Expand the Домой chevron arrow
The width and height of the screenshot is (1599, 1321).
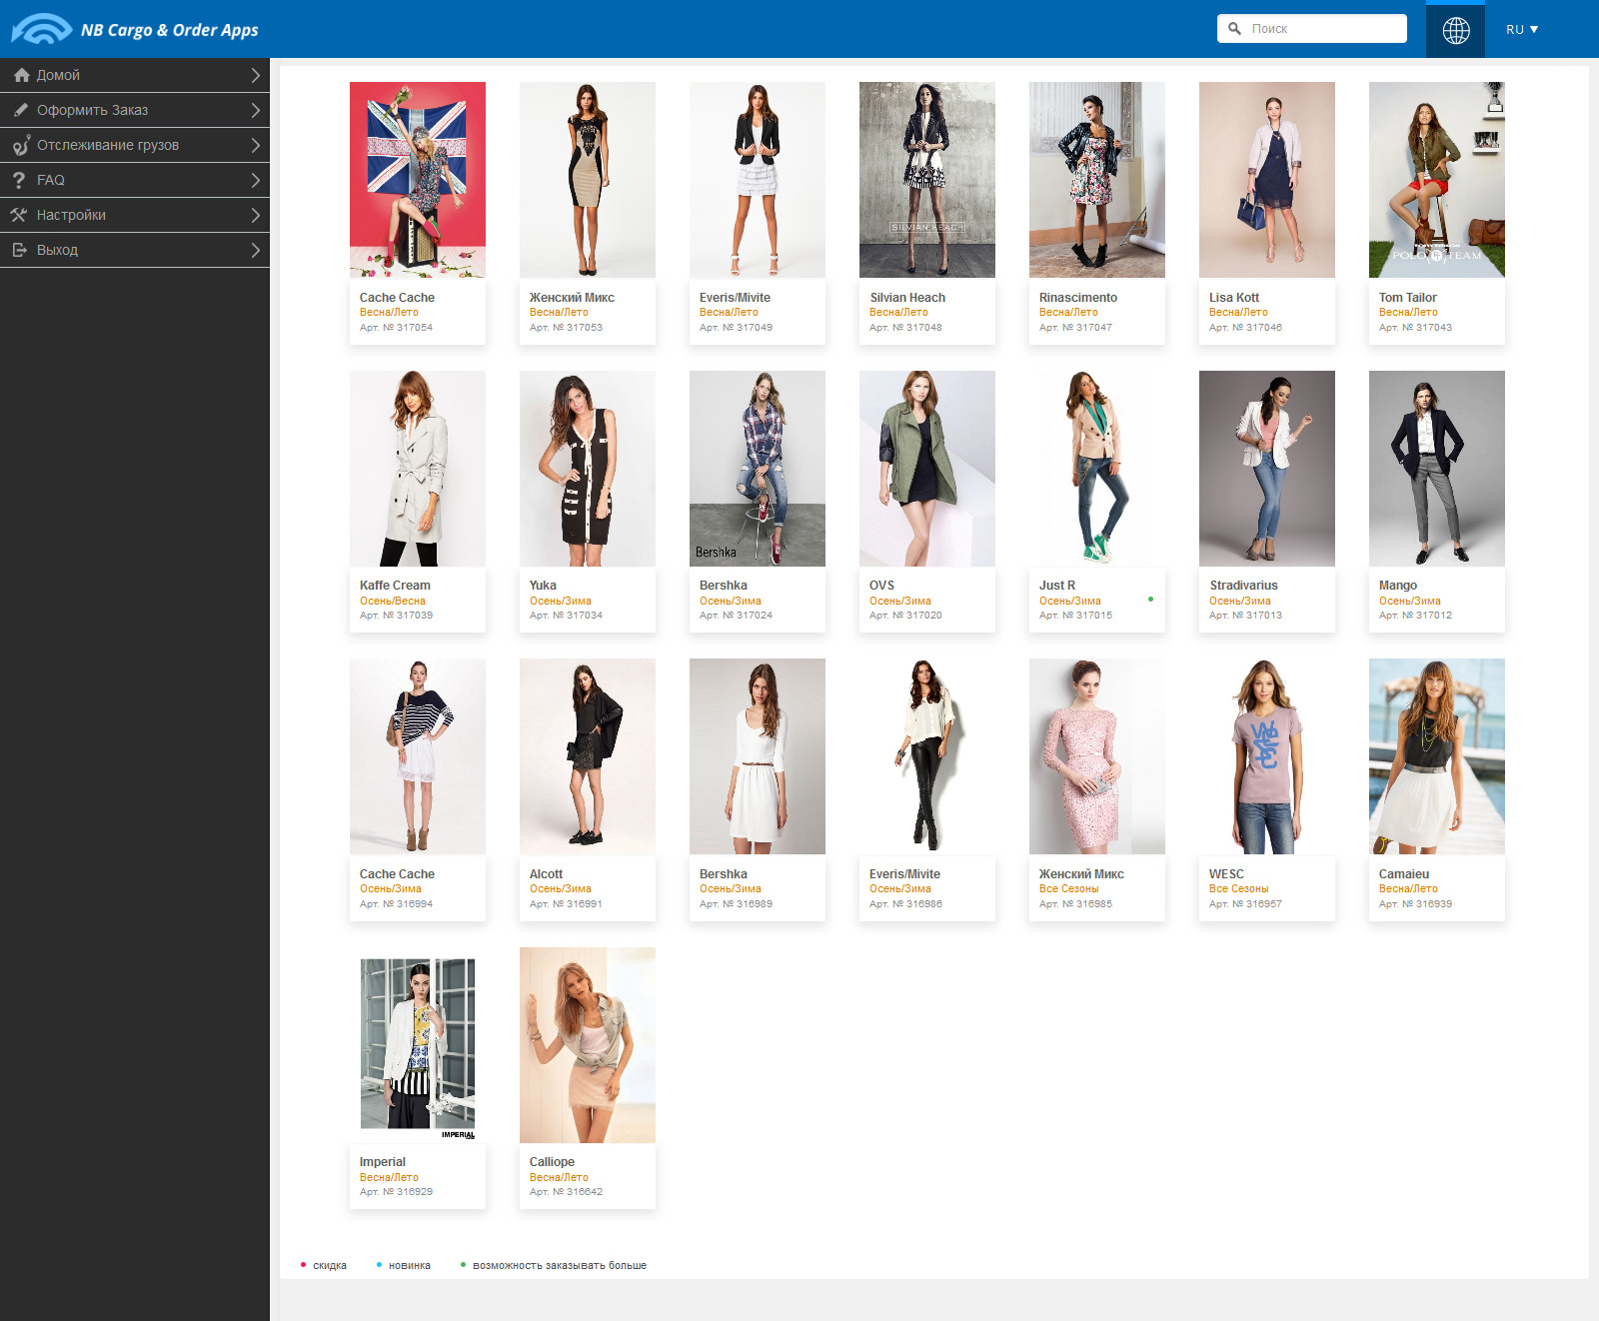pos(256,75)
